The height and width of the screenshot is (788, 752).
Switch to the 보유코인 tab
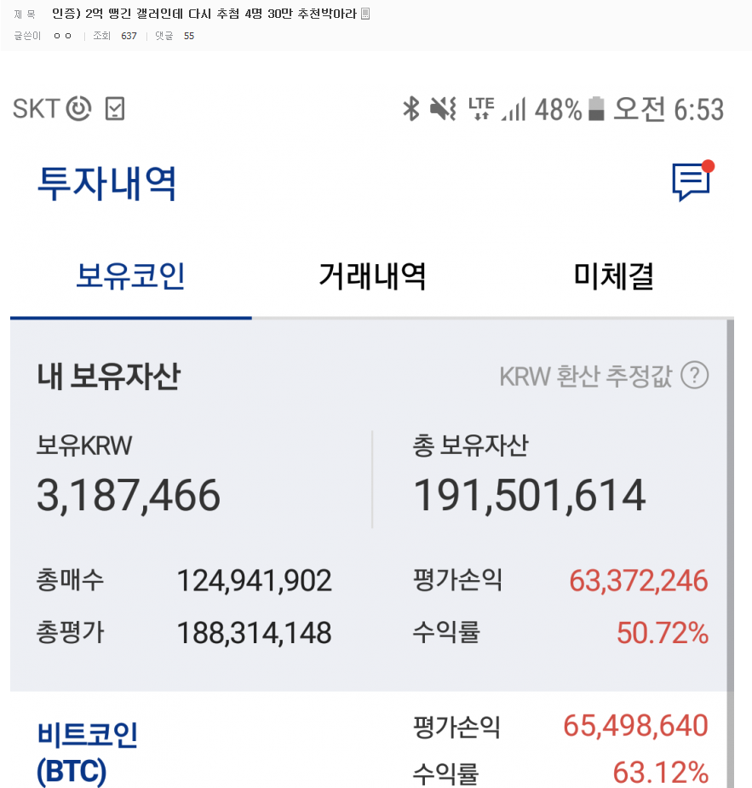coord(130,276)
